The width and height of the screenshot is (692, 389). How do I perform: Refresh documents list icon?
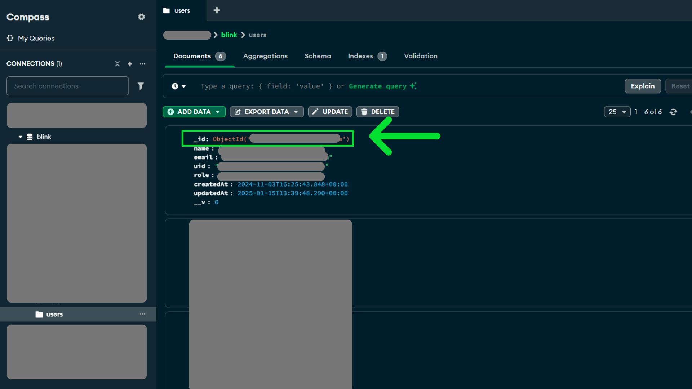click(x=673, y=112)
